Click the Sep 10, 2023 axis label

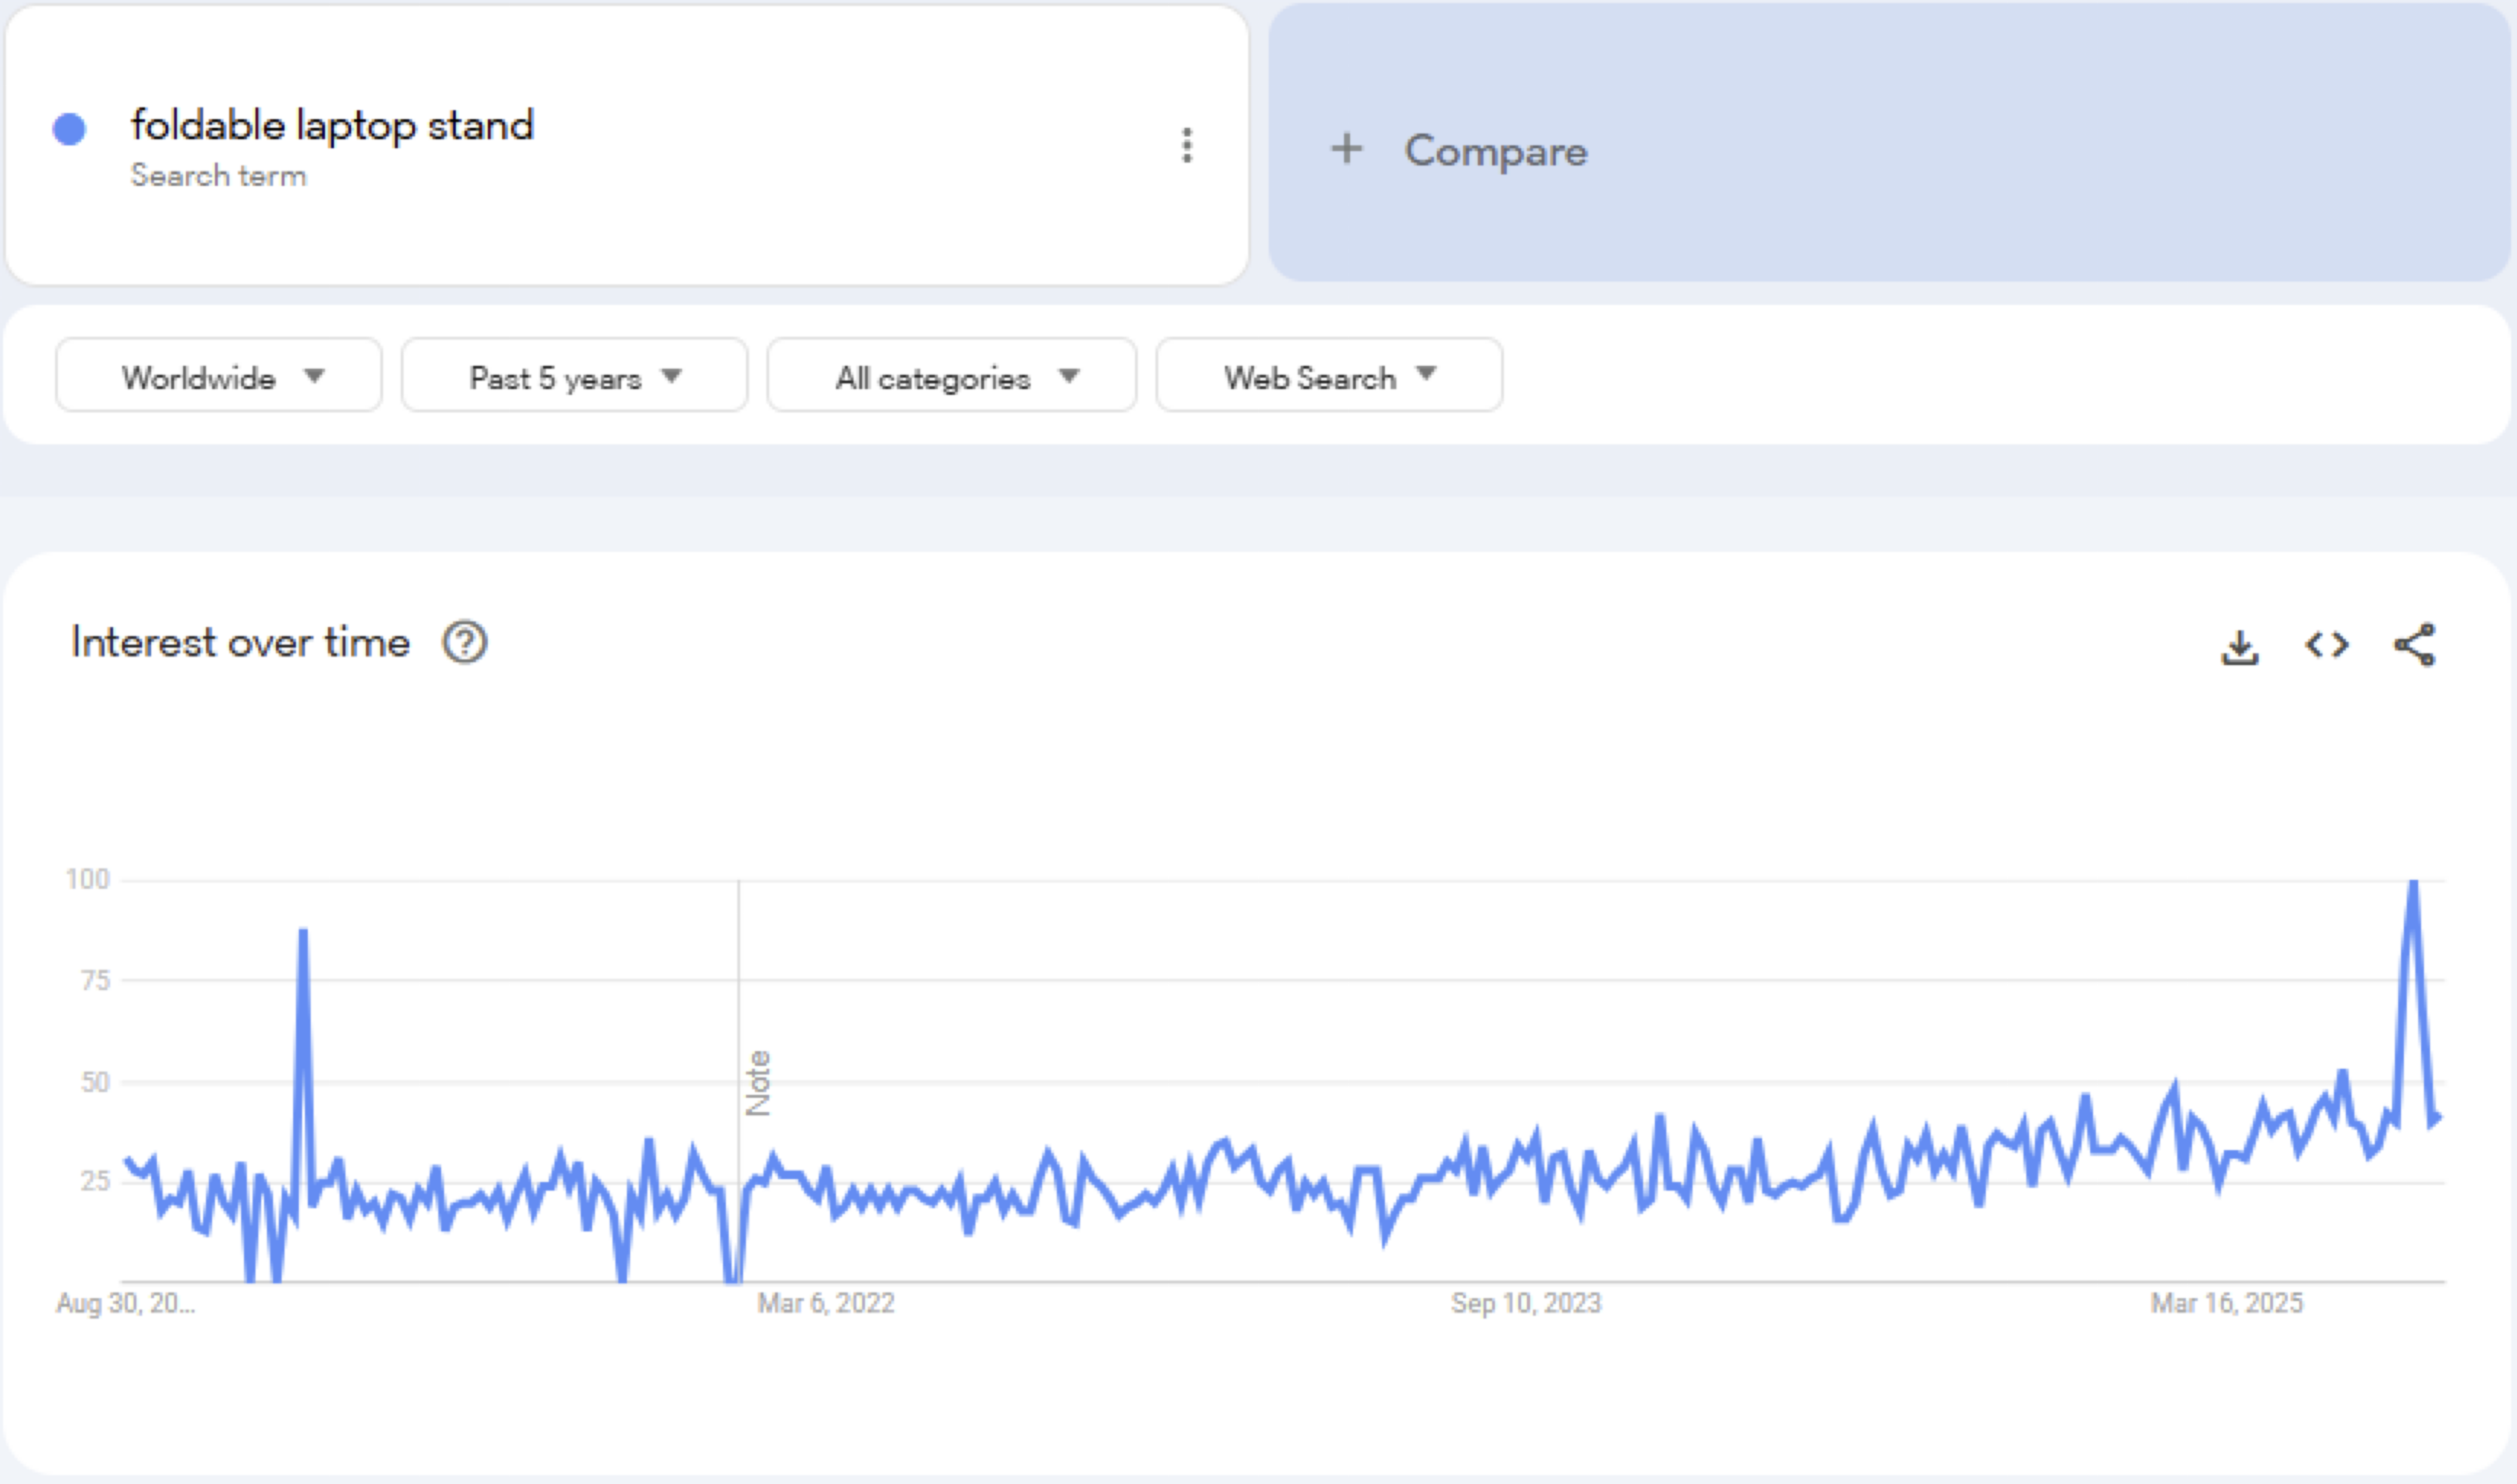[x=1526, y=1303]
